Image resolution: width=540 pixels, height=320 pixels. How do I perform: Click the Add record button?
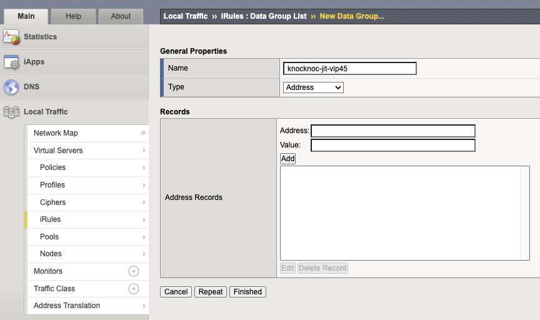point(287,159)
